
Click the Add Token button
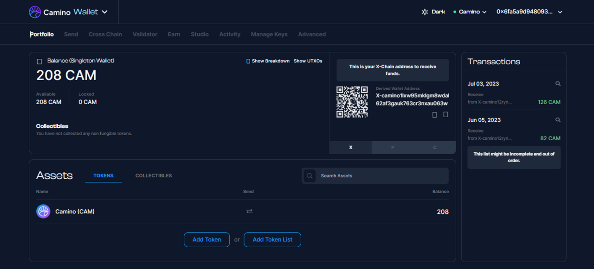pyautogui.click(x=207, y=240)
